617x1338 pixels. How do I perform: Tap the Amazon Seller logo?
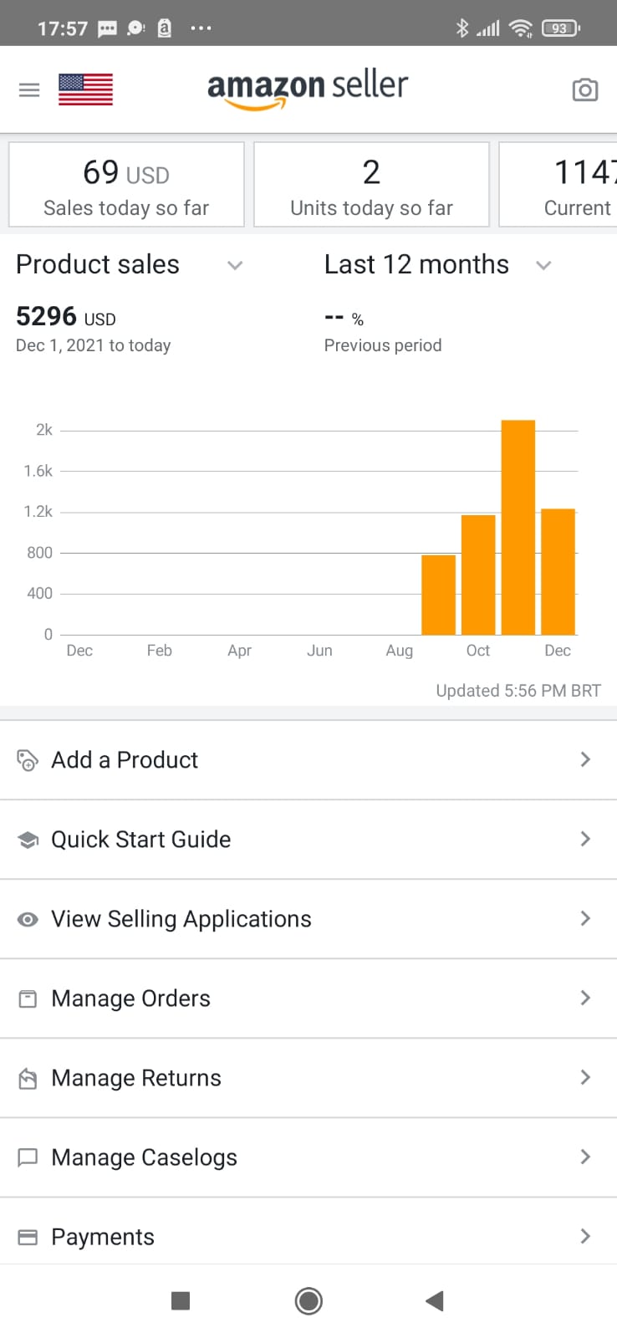click(308, 89)
